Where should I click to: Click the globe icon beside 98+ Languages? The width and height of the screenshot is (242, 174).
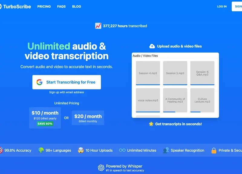pyautogui.click(x=41, y=150)
